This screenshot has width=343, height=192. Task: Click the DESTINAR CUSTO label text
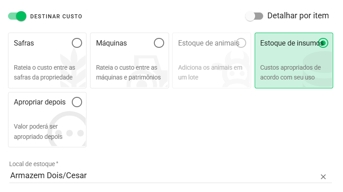coord(56,17)
